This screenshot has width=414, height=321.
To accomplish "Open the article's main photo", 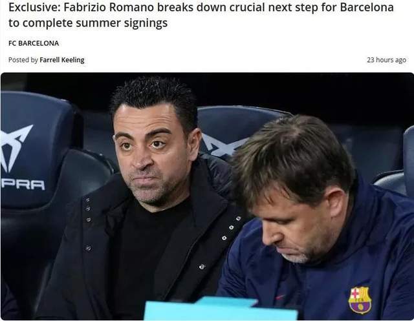I will [x=207, y=196].
